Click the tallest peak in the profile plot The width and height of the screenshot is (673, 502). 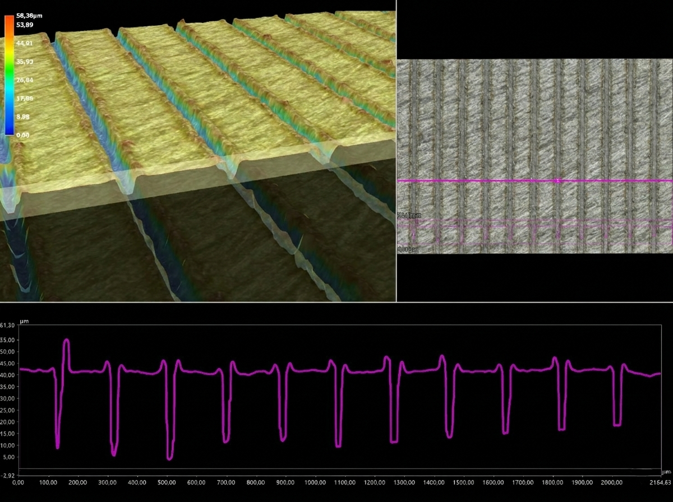click(67, 341)
